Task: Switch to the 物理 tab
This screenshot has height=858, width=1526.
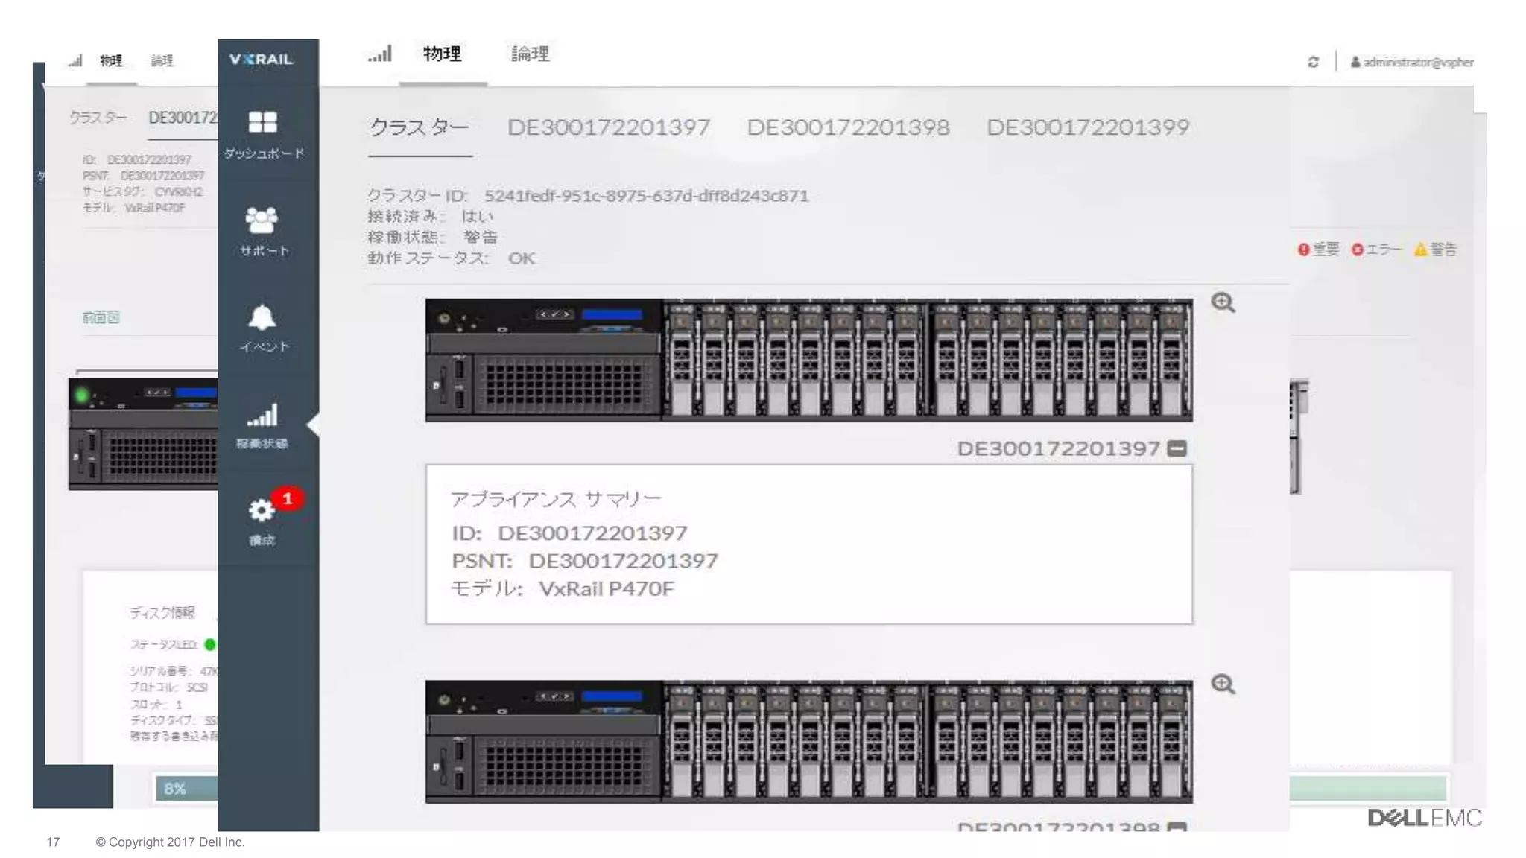Action: (x=443, y=54)
